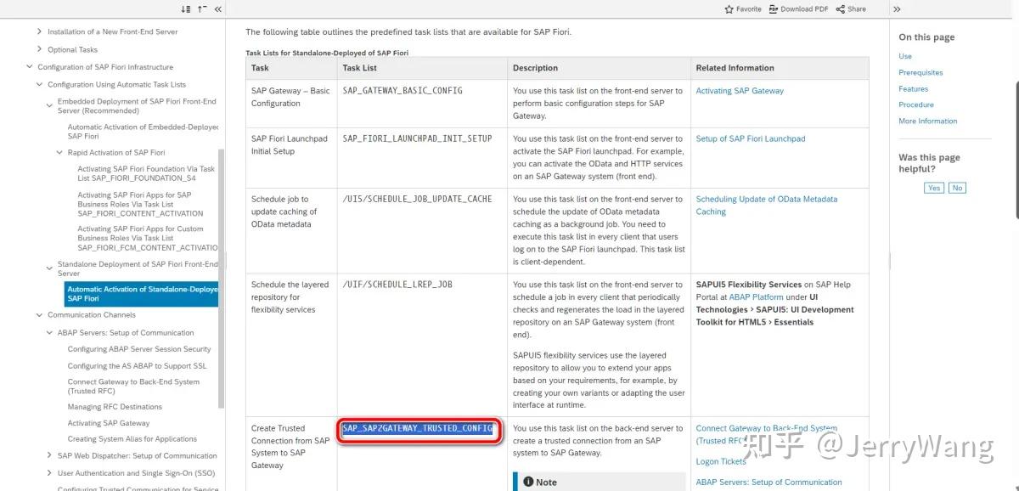Click /UIF/SCHEDULE_LREP_JOB text
This screenshot has height=491, width=1019.
click(x=397, y=285)
